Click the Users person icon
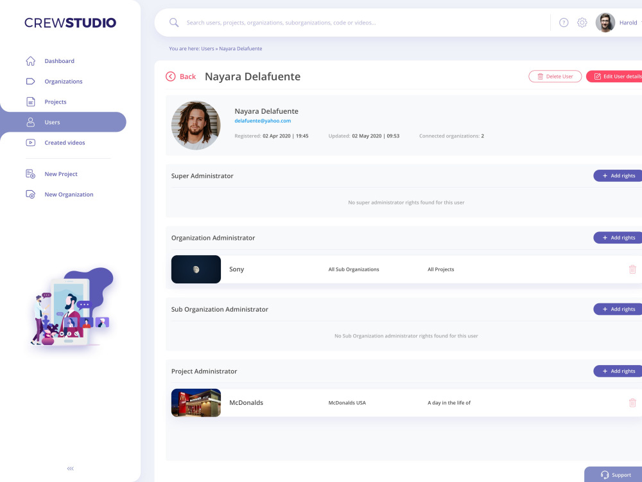The width and height of the screenshot is (642, 482). pos(31,122)
